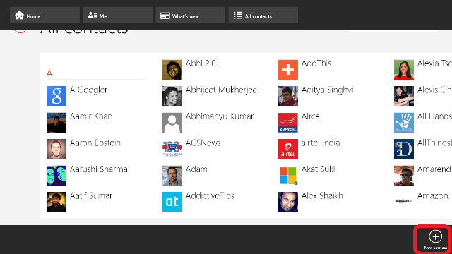Screen dimensions: 452x254
Task: Click Abhijeet Mukherjee's profile photo
Action: click(172, 96)
